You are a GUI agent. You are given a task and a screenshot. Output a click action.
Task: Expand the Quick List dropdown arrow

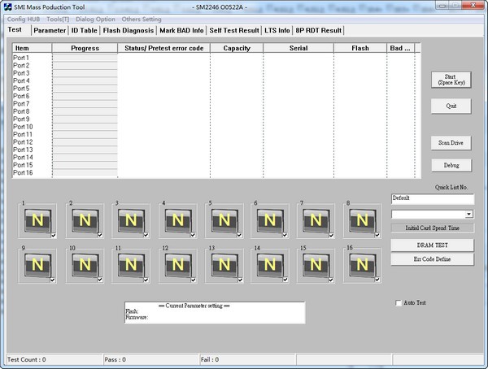468,214
